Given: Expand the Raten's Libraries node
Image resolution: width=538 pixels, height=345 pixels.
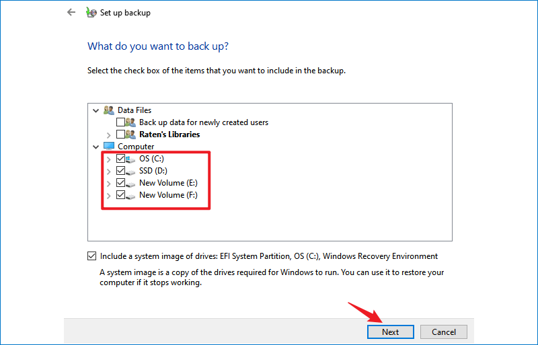Looking at the screenshot, I should [108, 135].
